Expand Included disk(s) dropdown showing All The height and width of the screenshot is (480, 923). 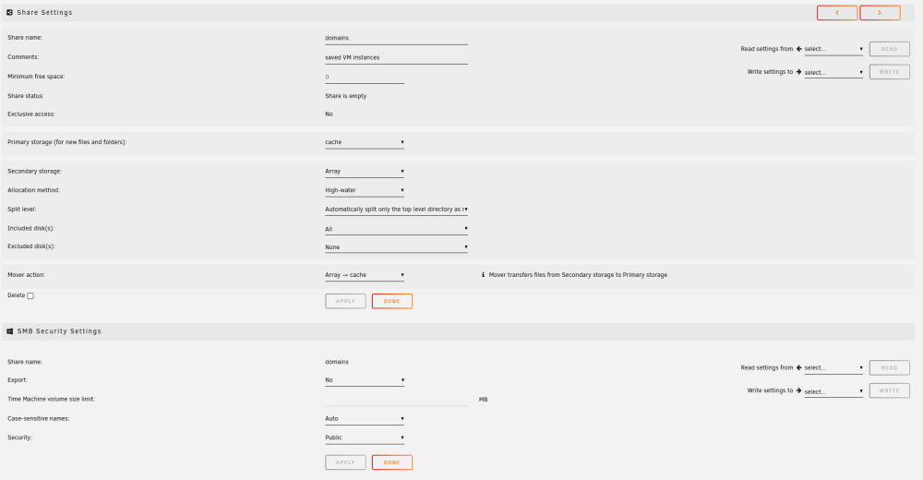pos(396,229)
